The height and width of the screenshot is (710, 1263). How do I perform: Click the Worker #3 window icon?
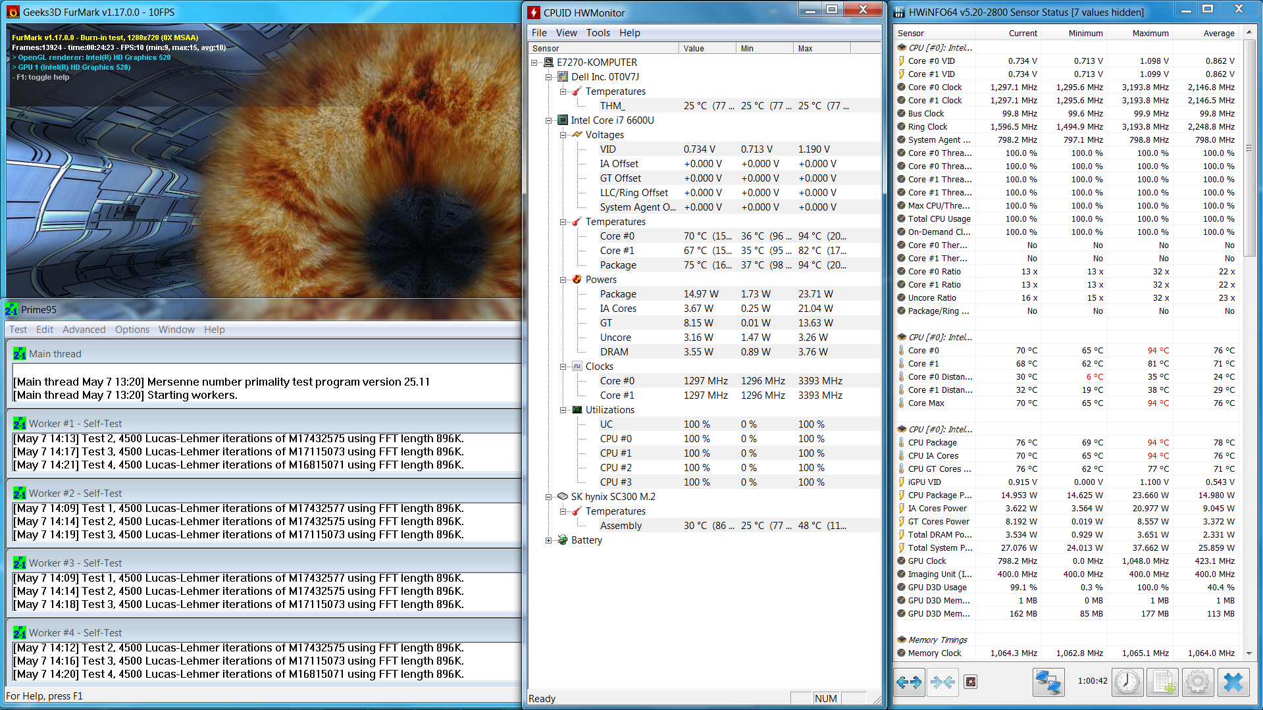pyautogui.click(x=20, y=563)
